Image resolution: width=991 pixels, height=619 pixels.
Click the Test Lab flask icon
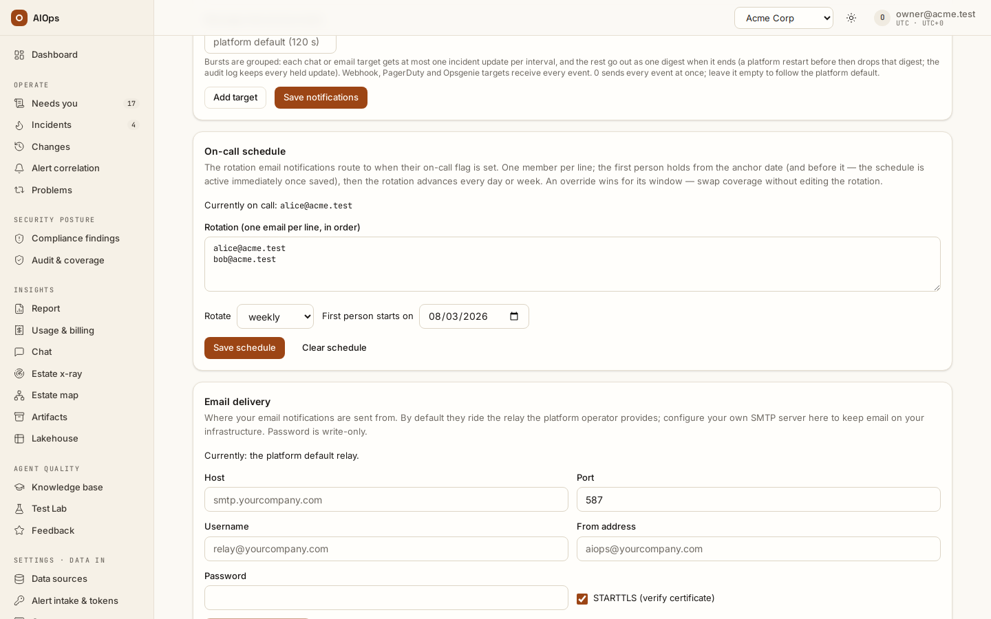click(19, 509)
